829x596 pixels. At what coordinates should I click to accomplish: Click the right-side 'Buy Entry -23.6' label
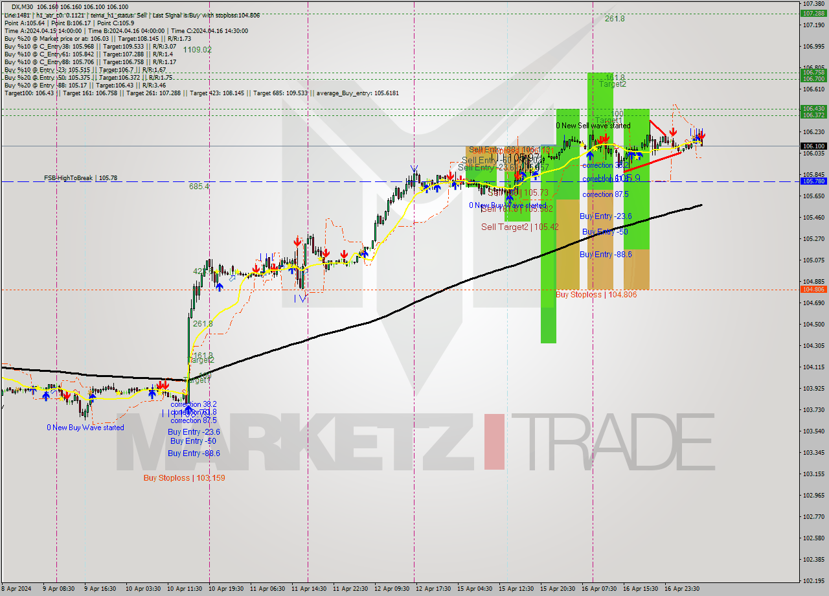(x=606, y=216)
